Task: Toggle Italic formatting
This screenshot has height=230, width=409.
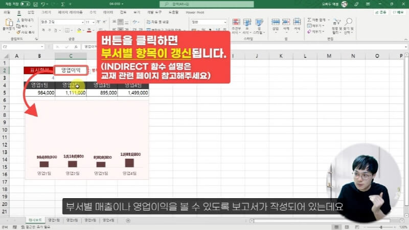Action: click(49, 31)
